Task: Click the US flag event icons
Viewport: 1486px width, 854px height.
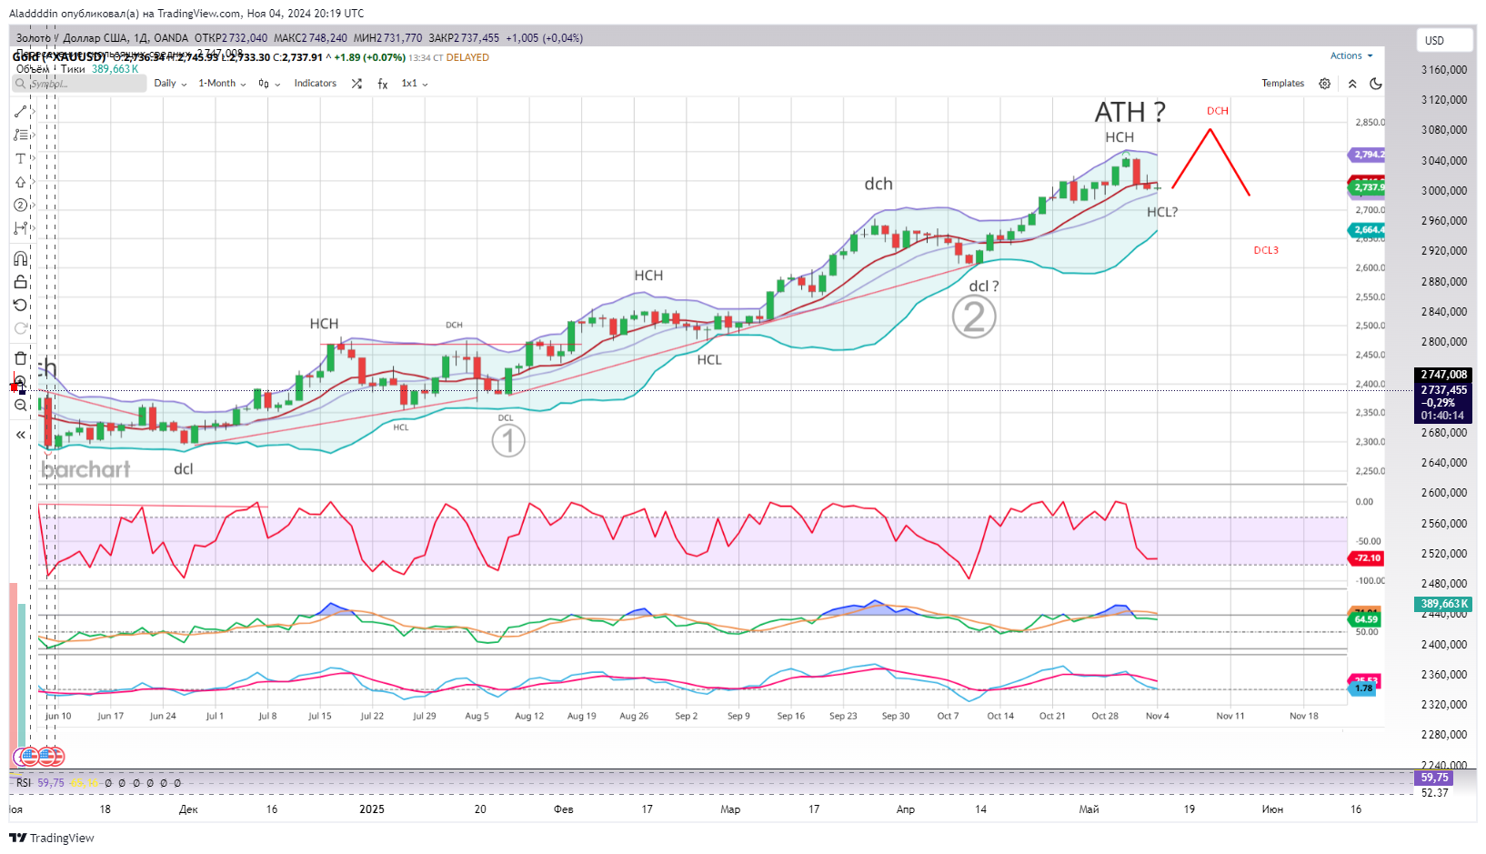Action: [x=39, y=756]
